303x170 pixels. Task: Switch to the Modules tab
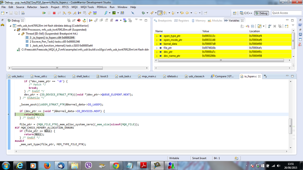pyautogui.click(x=215, y=21)
